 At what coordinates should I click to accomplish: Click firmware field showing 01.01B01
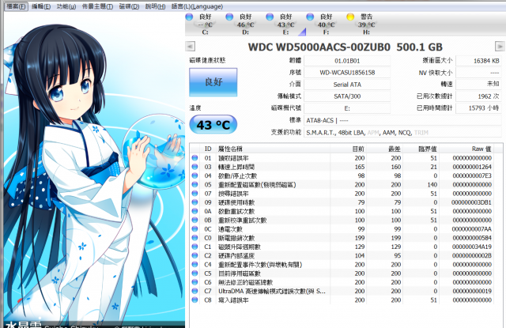tap(347, 61)
